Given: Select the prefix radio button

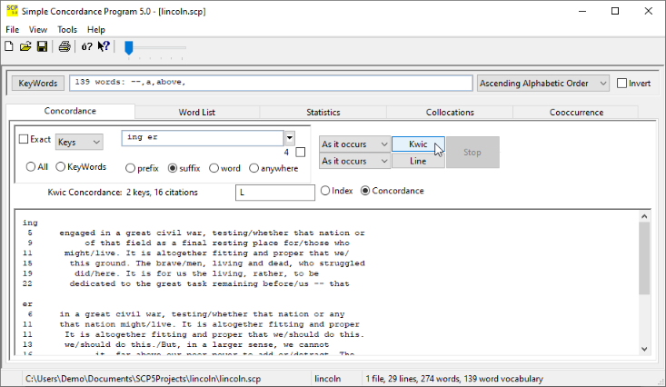Looking at the screenshot, I should click(130, 168).
